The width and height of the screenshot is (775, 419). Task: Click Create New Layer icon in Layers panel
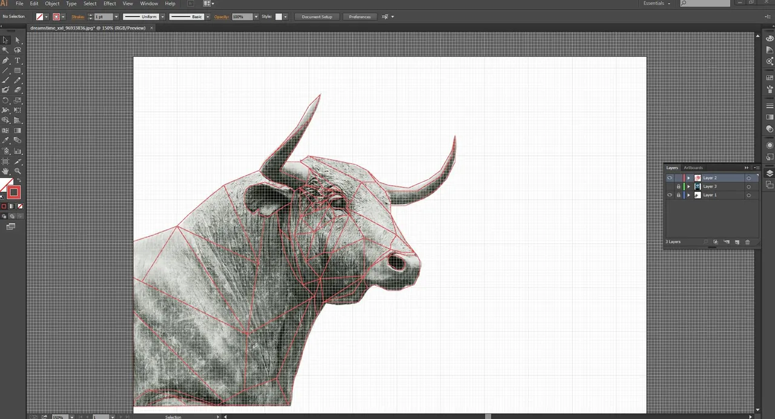click(737, 242)
